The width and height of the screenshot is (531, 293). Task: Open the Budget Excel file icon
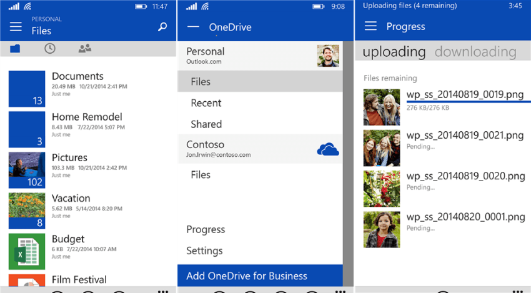coord(27,251)
